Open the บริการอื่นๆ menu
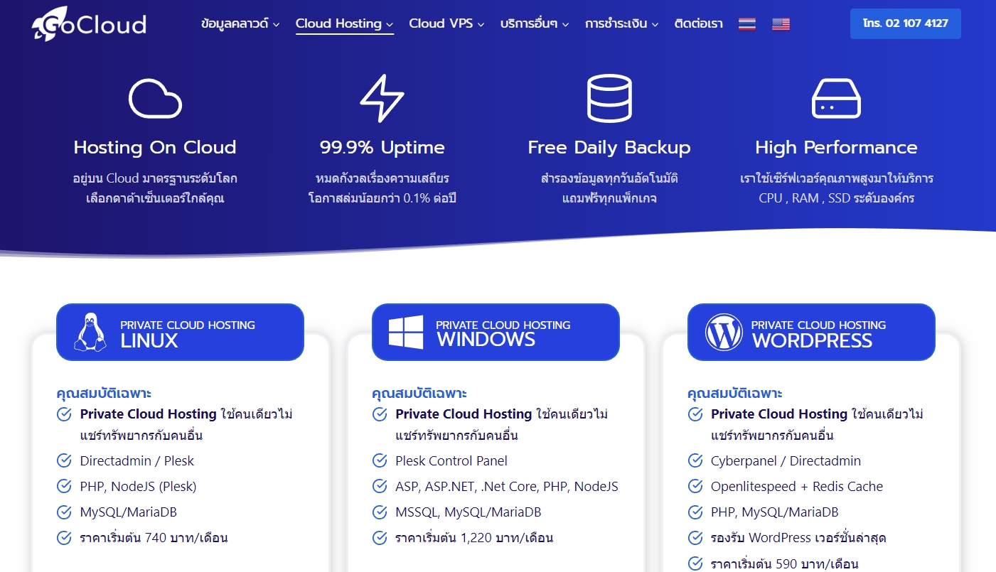This screenshot has height=572, width=996. coord(533,23)
